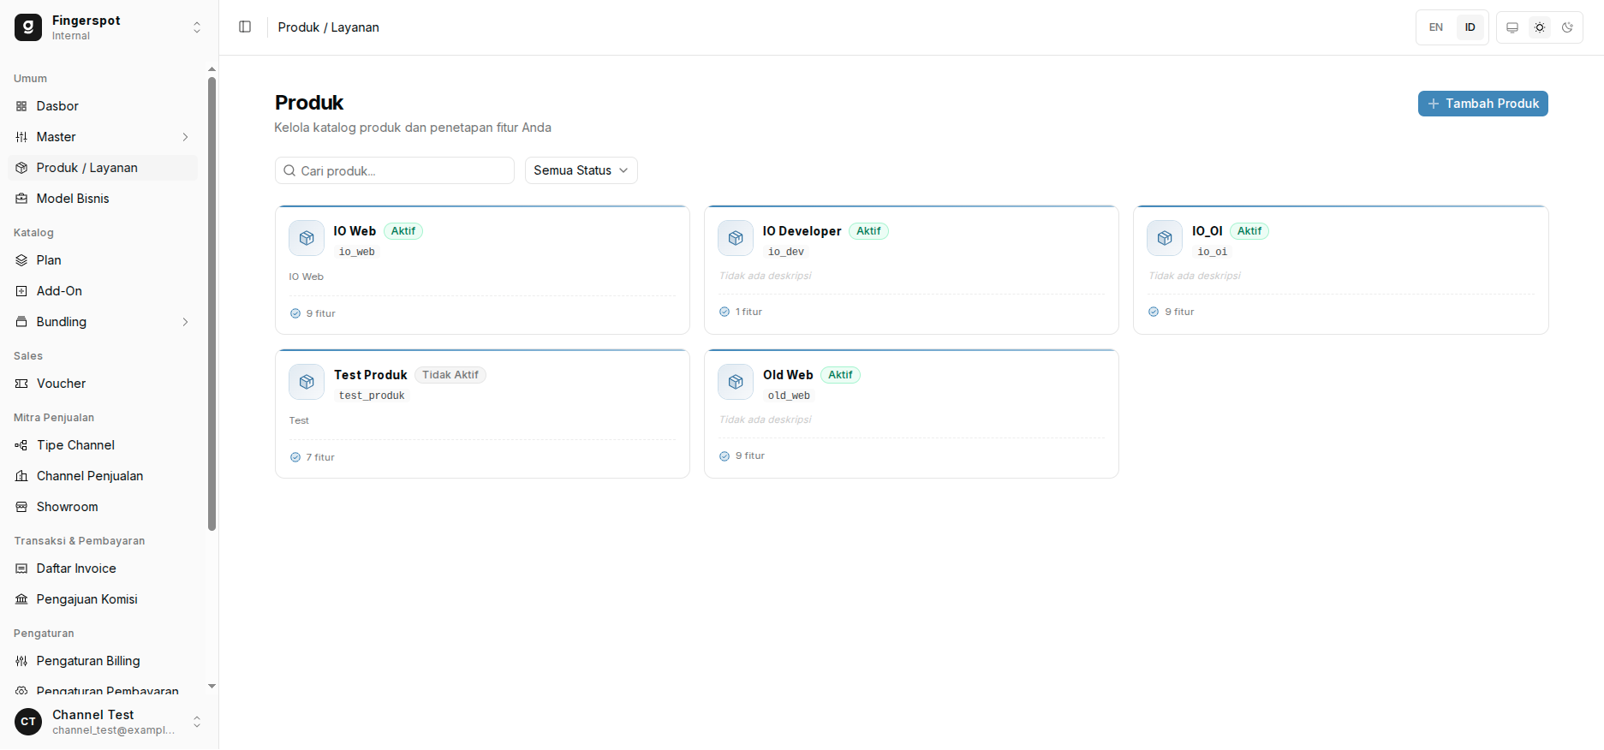Click the Tidak Aktif status badge
The image size is (1604, 750).
(450, 375)
